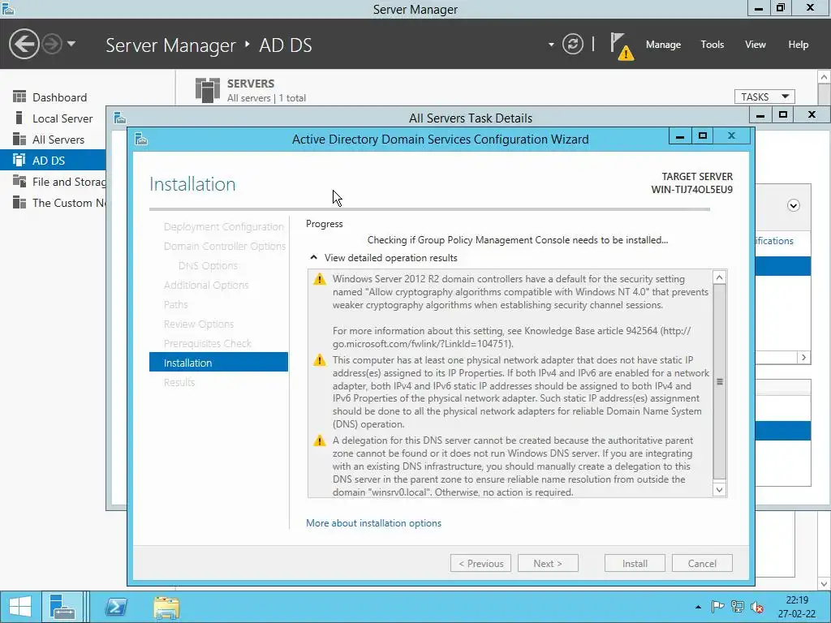Launch PowerShell from the taskbar
Viewport: 831px width, 623px height.
point(116,607)
